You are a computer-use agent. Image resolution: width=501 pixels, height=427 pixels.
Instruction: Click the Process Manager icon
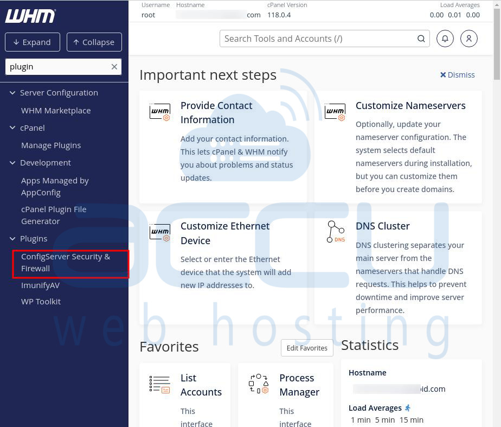259,384
